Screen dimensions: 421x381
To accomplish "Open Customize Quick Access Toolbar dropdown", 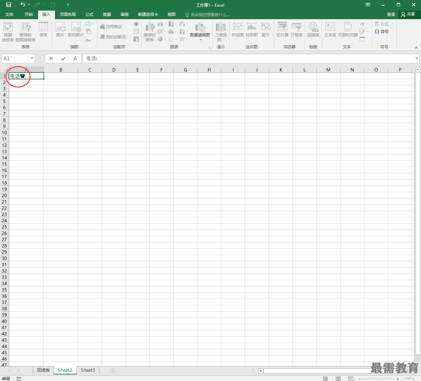I will click(x=68, y=5).
